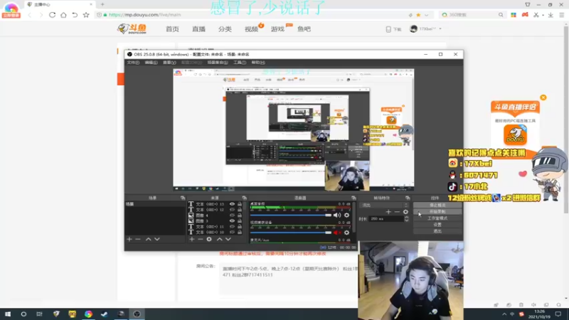The height and width of the screenshot is (320, 569).
Task: Click the 开始录制 start recording button
Action: [x=437, y=211]
